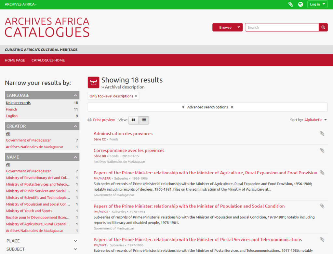The image size is (333, 254).
Task: Filter name by Ministry of Agriculture
Action: 38,224
